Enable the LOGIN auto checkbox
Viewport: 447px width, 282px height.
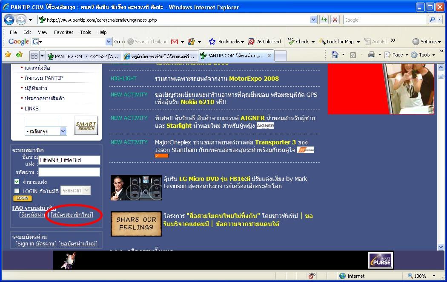point(17,191)
